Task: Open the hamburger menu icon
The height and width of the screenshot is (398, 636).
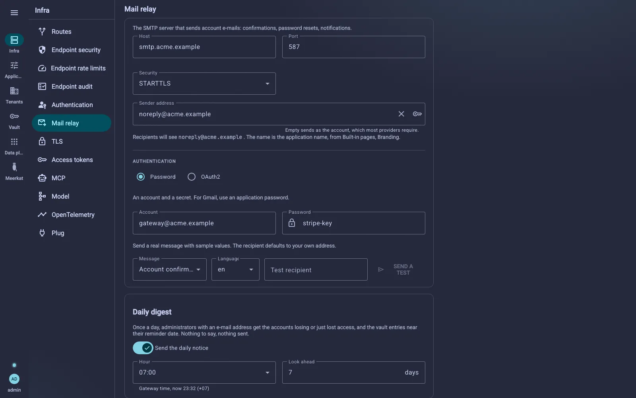Action: pyautogui.click(x=14, y=13)
